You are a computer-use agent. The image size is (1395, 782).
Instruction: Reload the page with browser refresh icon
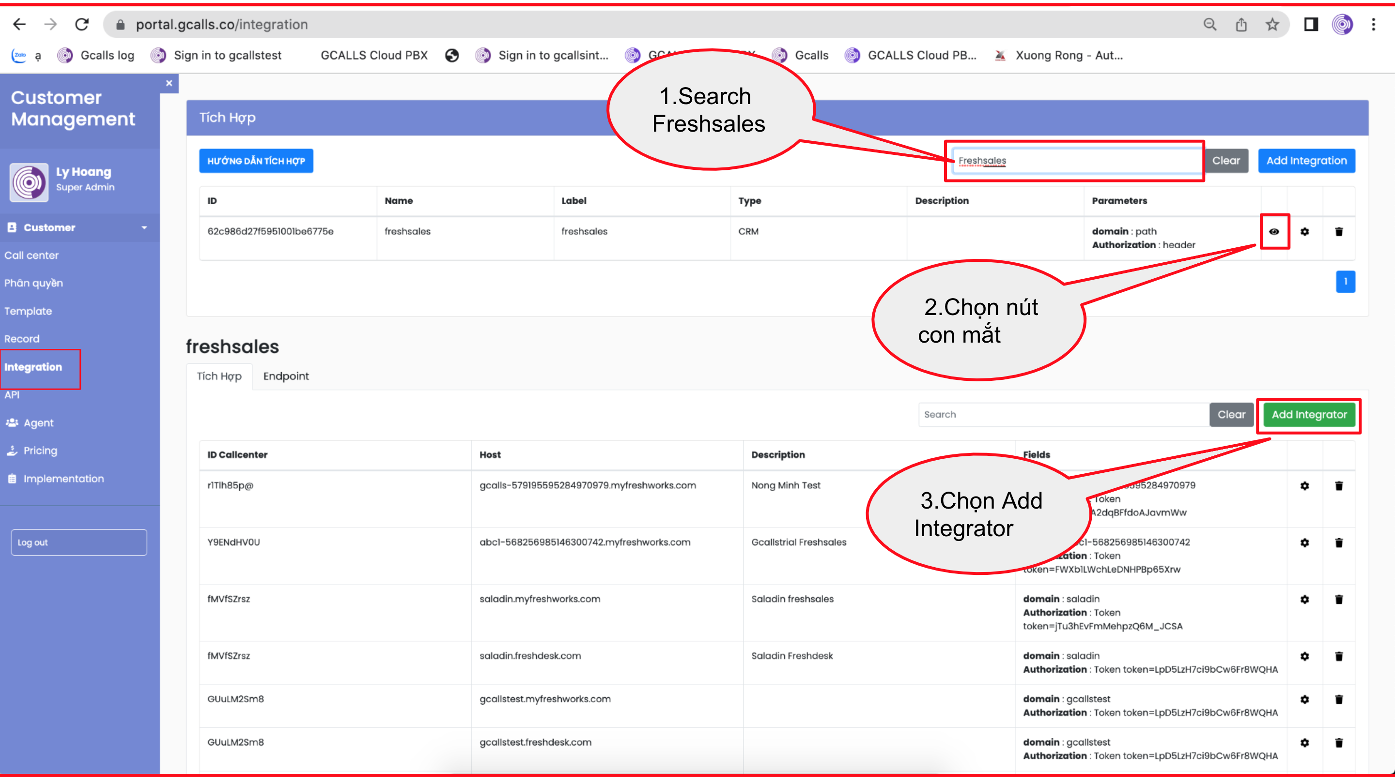click(x=82, y=24)
